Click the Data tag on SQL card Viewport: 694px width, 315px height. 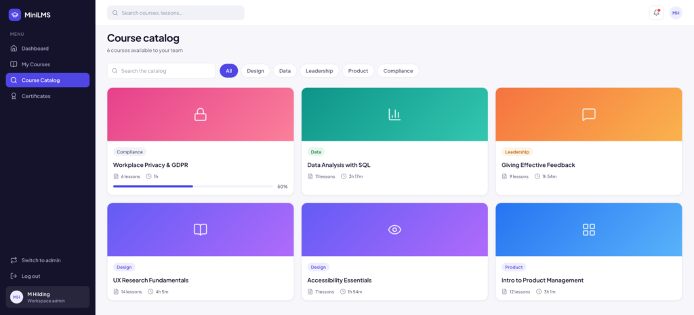point(316,152)
